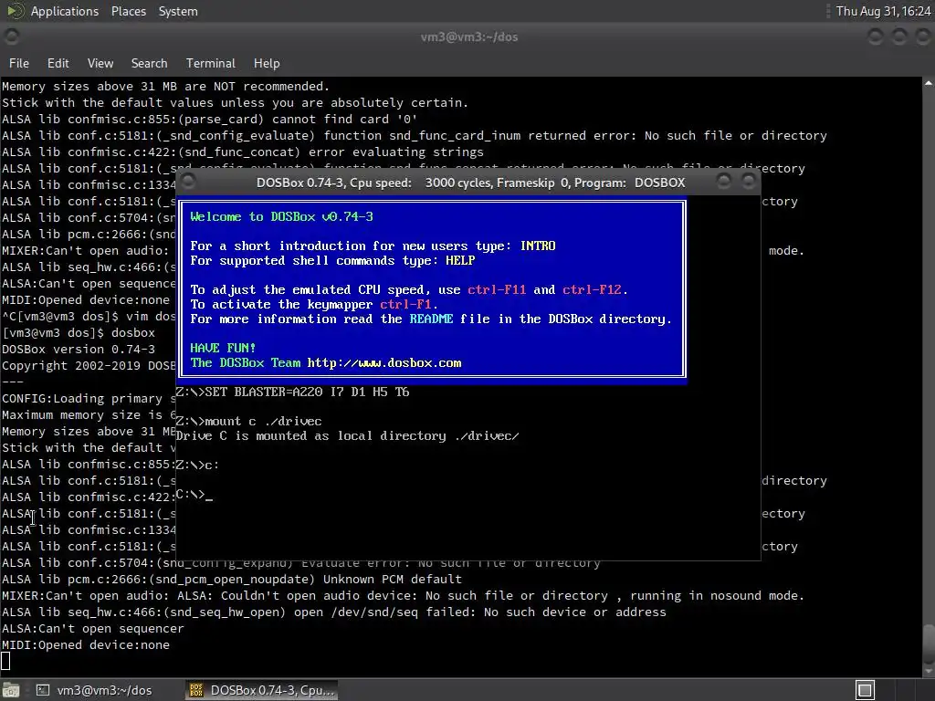Click the show desktop icon in bottom panel
The height and width of the screenshot is (701, 935).
pyautogui.click(x=11, y=690)
